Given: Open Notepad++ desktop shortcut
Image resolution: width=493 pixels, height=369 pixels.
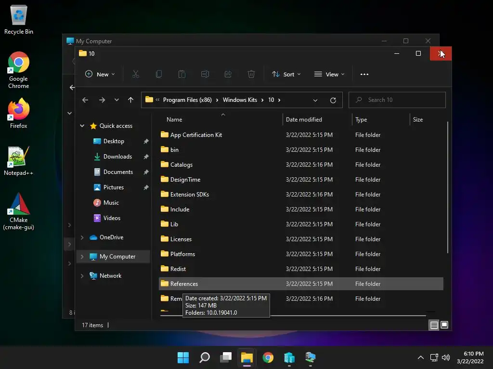Looking at the screenshot, I should 19,161.
